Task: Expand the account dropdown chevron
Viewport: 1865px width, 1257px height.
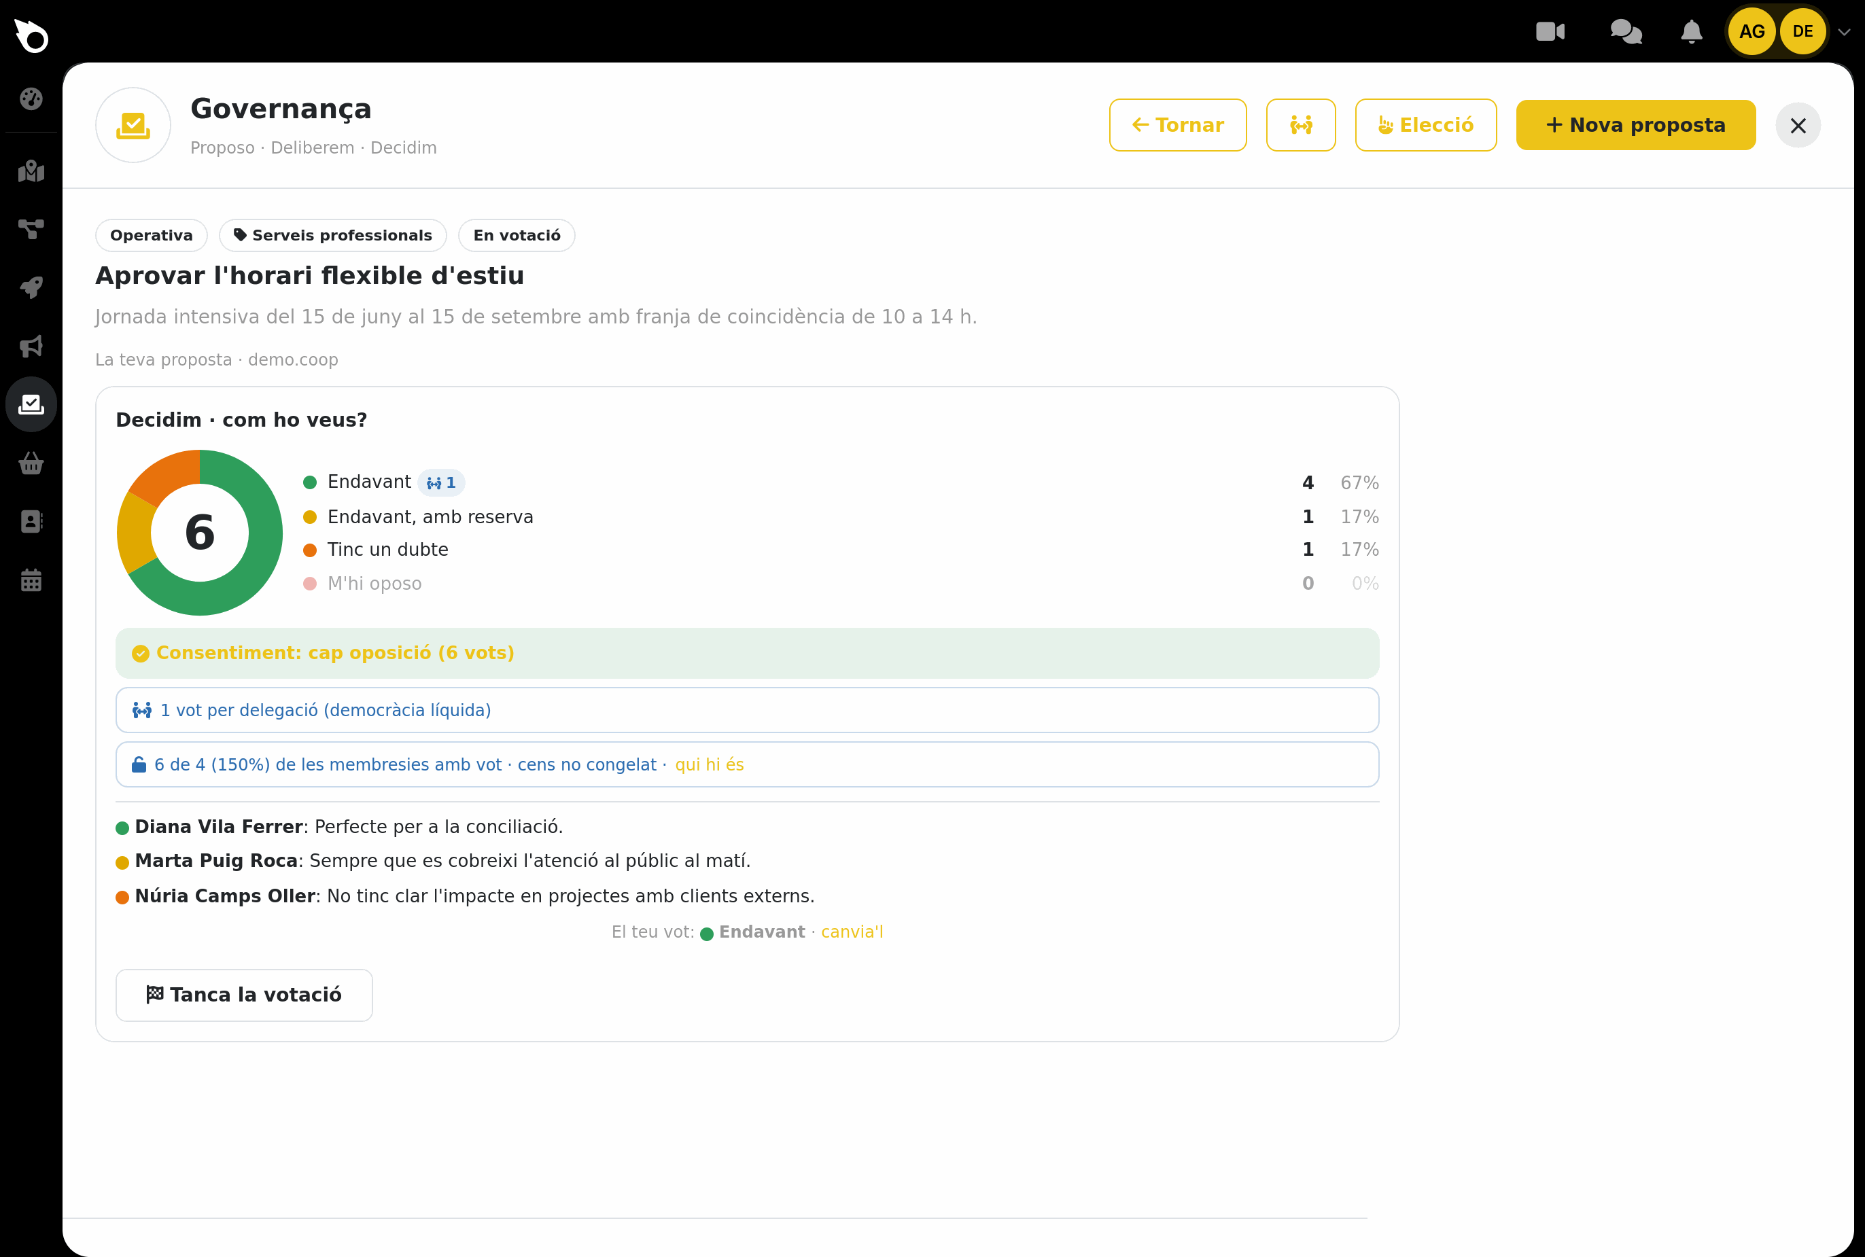Action: [1844, 32]
